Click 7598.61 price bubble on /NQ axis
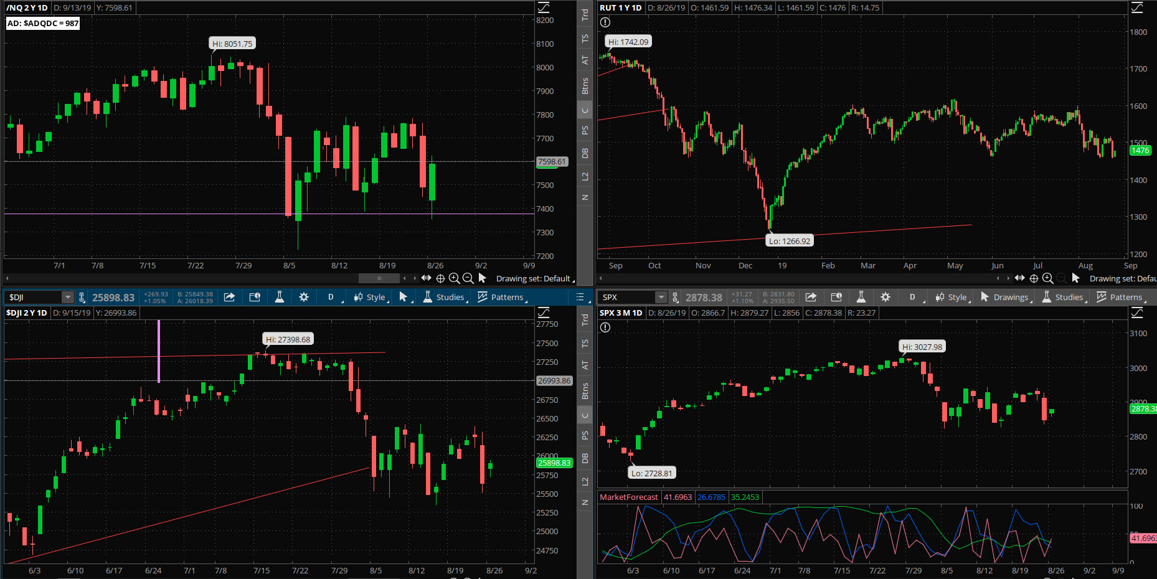The image size is (1157, 579). click(552, 161)
